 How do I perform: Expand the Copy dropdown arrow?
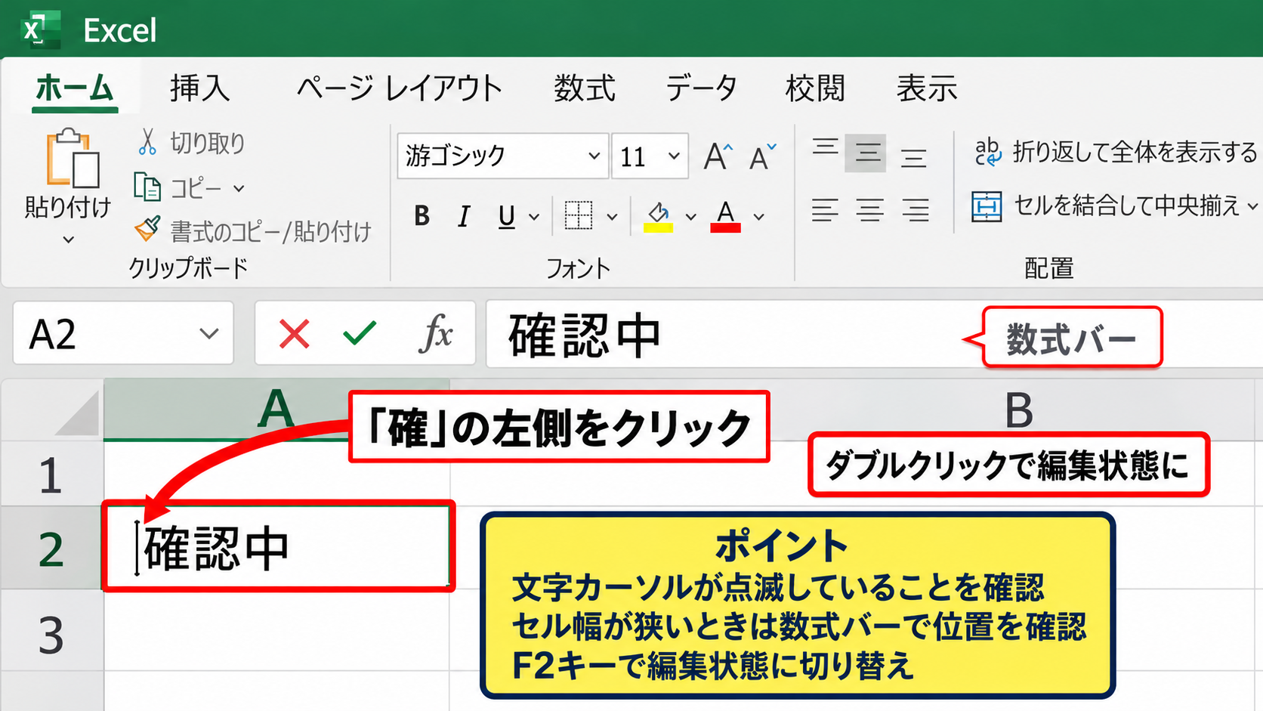coord(239,188)
